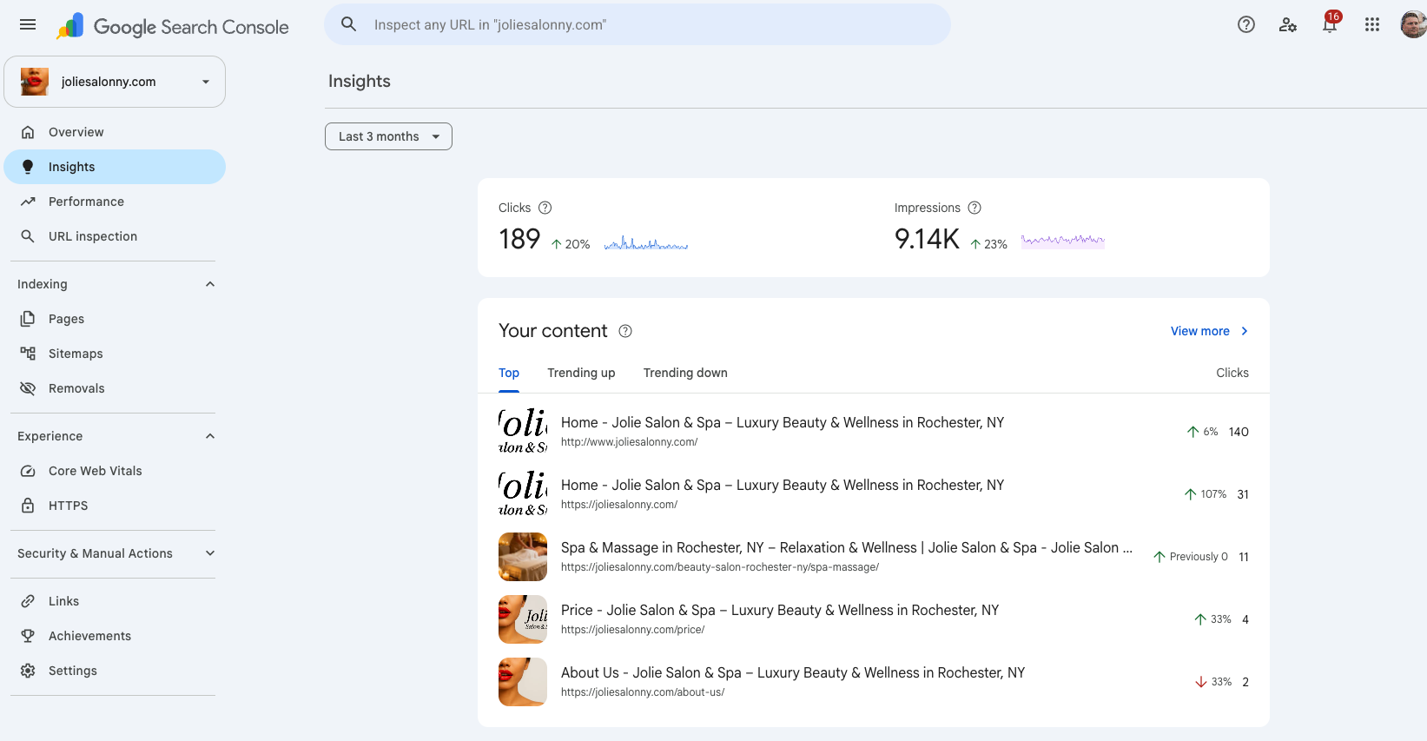The image size is (1427, 741).
Task: Click the Clicks sparkline chart
Action: [646, 242]
